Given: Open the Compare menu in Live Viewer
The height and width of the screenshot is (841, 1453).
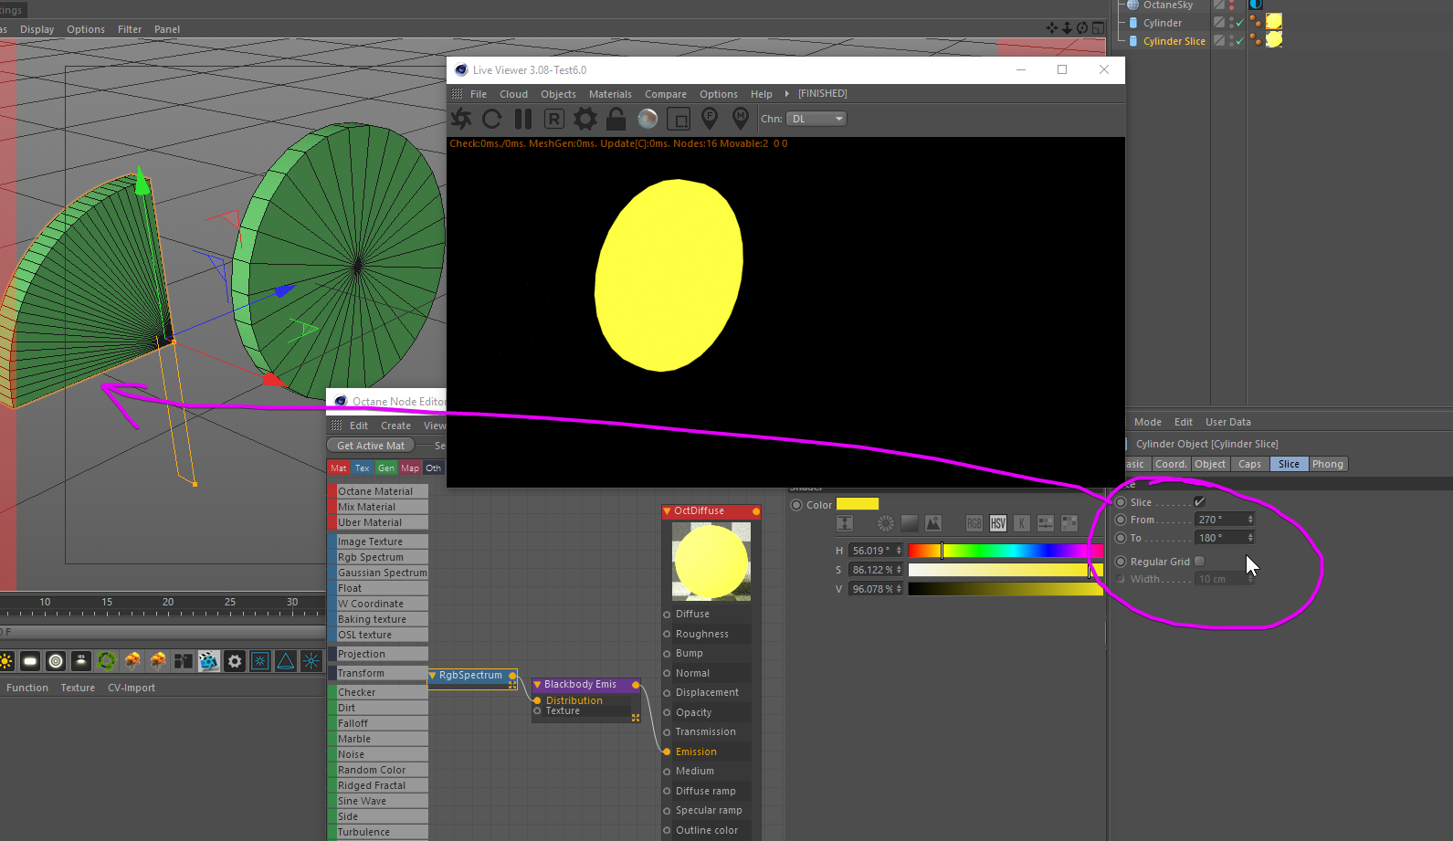Looking at the screenshot, I should 666,94.
